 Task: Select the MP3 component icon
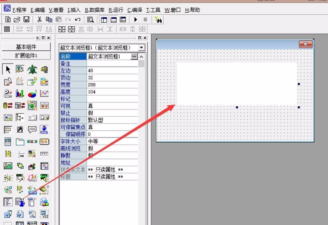coord(32,190)
